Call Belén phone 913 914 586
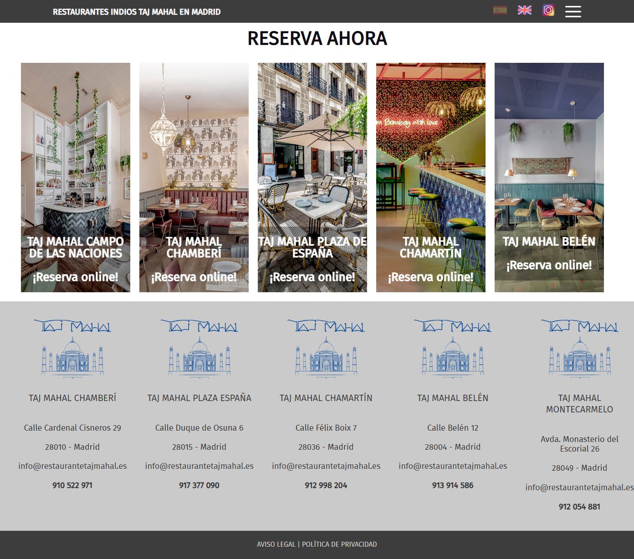Image resolution: width=634 pixels, height=559 pixels. pos(453,485)
